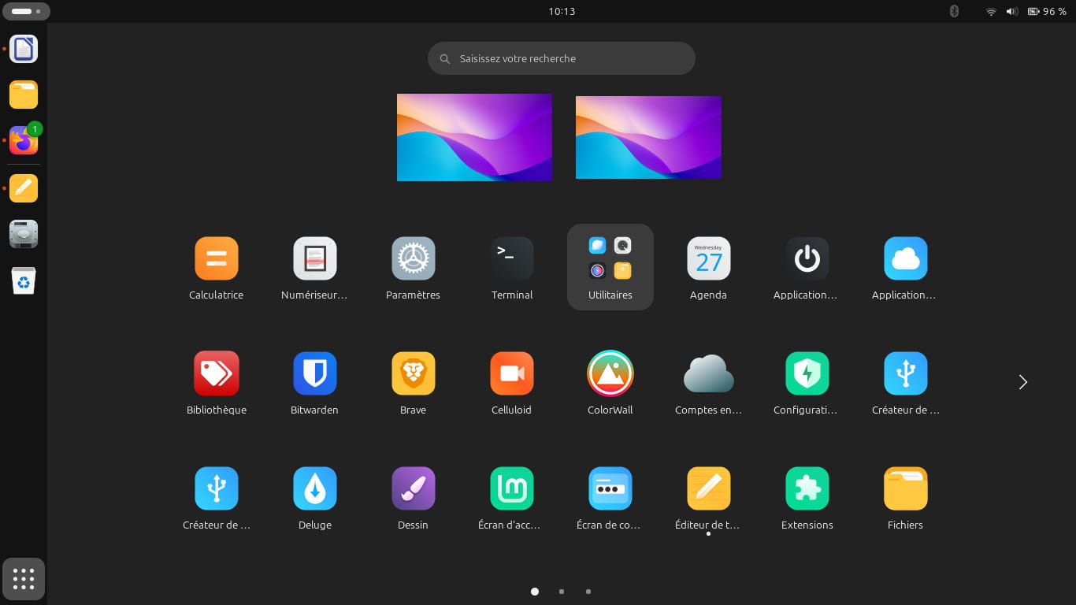Click LibreOffice Writer in the dock
The height and width of the screenshot is (605, 1076).
tap(24, 49)
